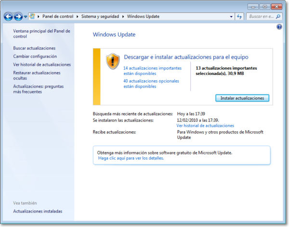Viewport: 289px width, 227px height.
Task: Click 13 actualizaciones importantes seleccionada(s) text
Action: click(226, 71)
